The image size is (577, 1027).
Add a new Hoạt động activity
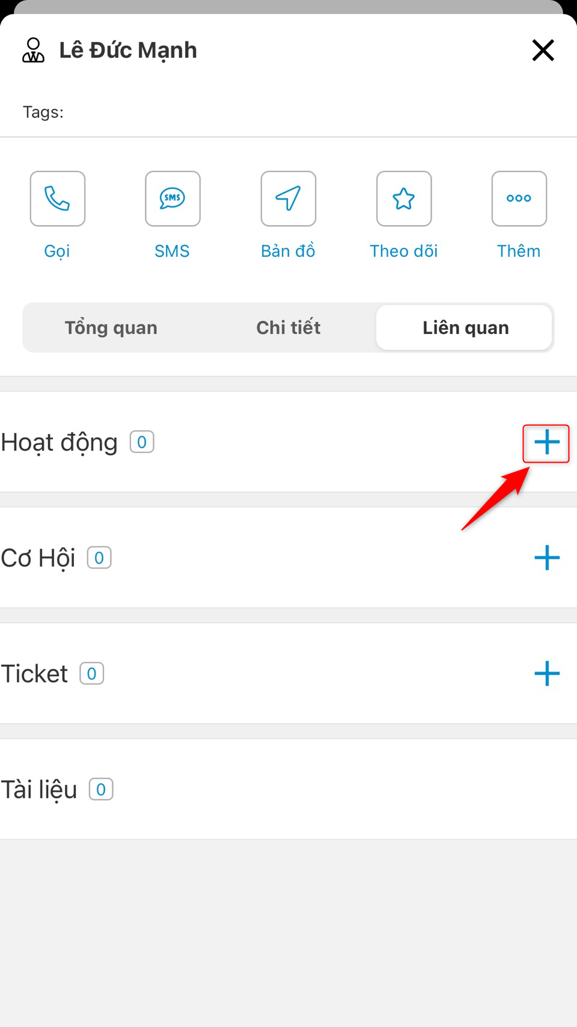(x=546, y=443)
